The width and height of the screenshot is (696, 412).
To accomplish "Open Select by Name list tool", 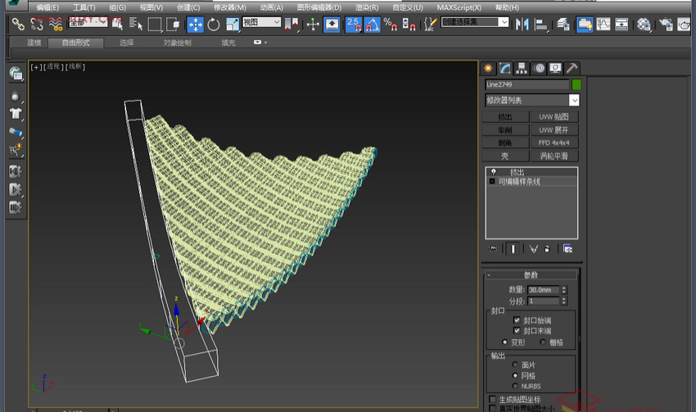I will pyautogui.click(x=135, y=24).
